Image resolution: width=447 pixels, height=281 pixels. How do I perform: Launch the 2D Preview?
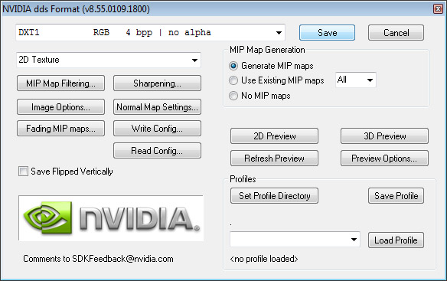pyautogui.click(x=274, y=136)
